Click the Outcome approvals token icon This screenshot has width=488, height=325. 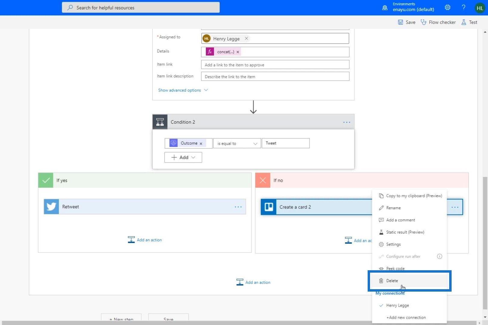(x=173, y=143)
